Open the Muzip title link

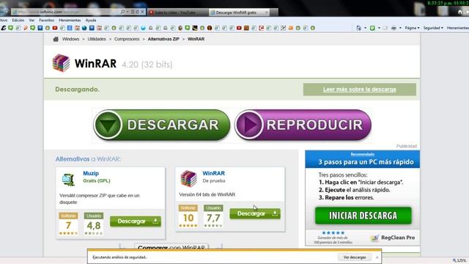point(91,173)
